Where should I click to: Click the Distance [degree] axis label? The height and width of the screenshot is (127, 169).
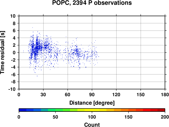[x=92, y=103]
